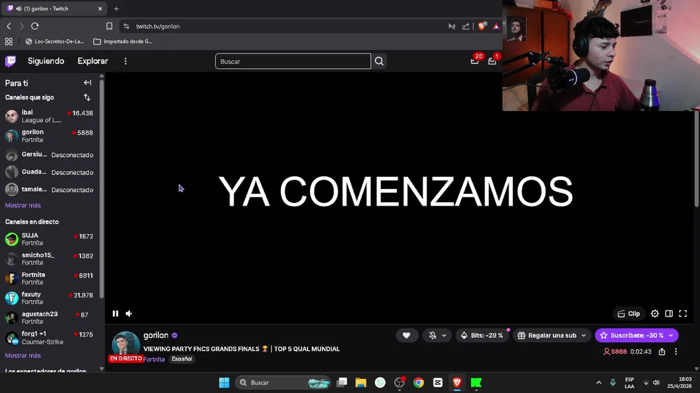The height and width of the screenshot is (393, 700).
Task: Open SUJA live channel
Action: click(x=49, y=239)
